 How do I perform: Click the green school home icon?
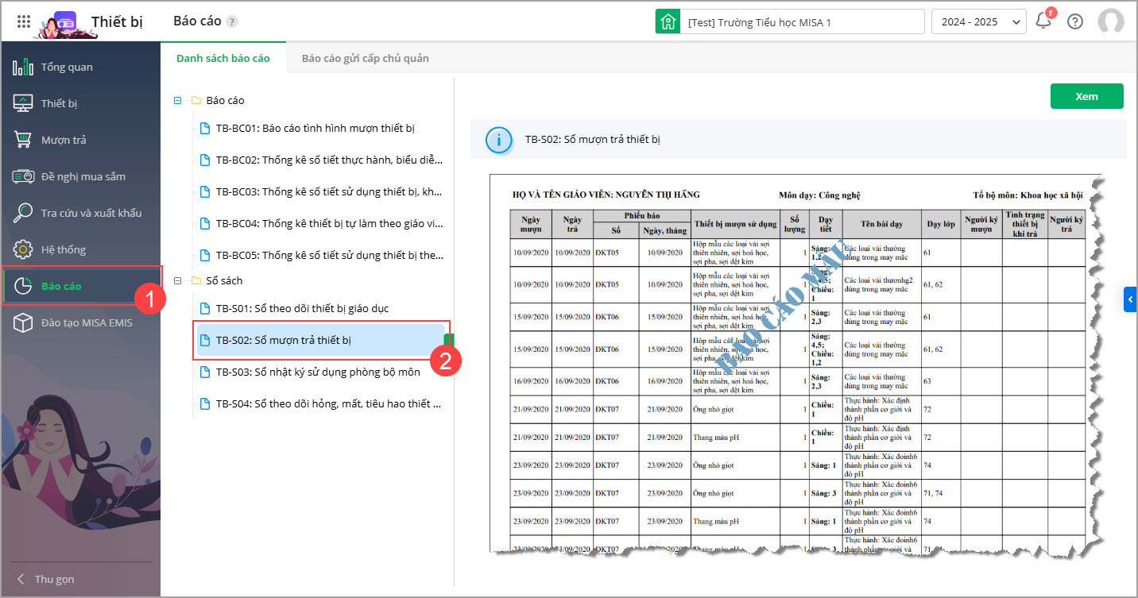tap(668, 21)
